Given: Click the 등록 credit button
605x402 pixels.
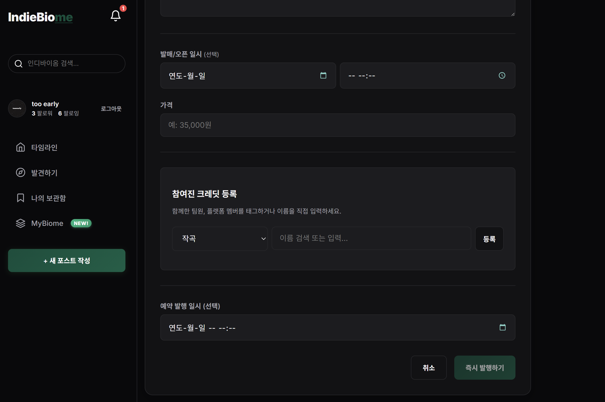Looking at the screenshot, I should pos(489,239).
